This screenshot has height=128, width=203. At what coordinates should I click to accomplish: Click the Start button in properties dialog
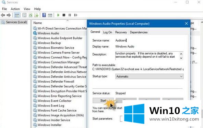pos(103,100)
